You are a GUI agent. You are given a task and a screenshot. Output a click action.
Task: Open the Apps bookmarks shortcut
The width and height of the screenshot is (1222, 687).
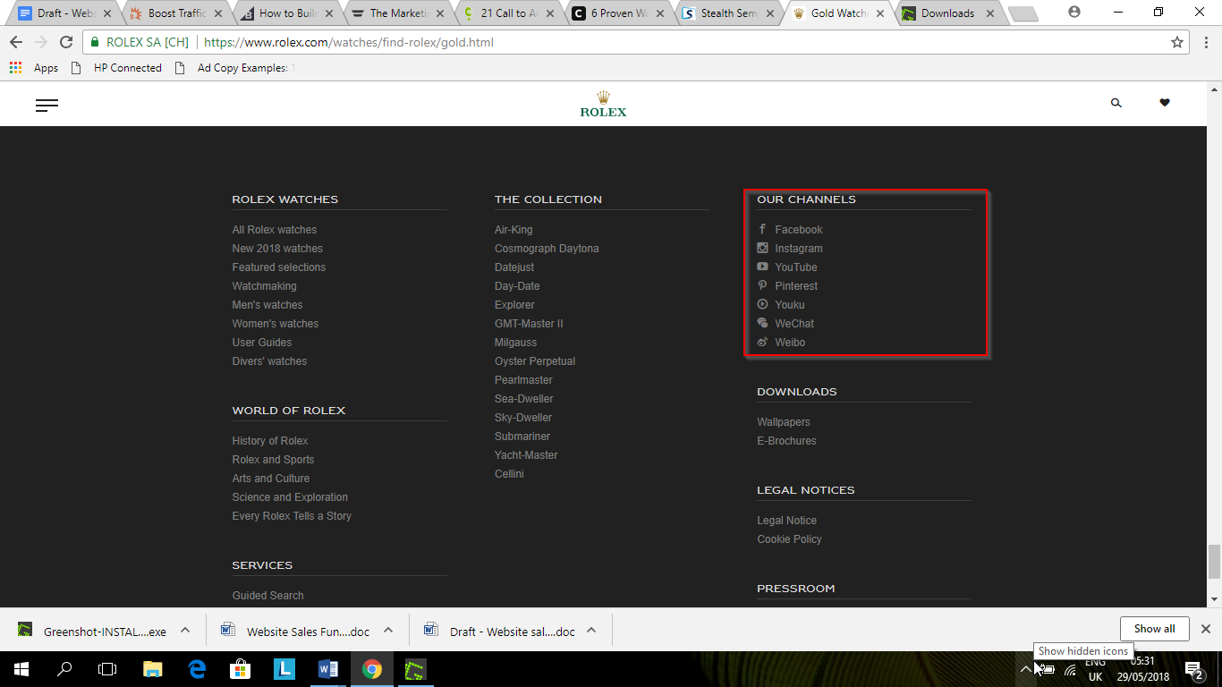tap(34, 68)
